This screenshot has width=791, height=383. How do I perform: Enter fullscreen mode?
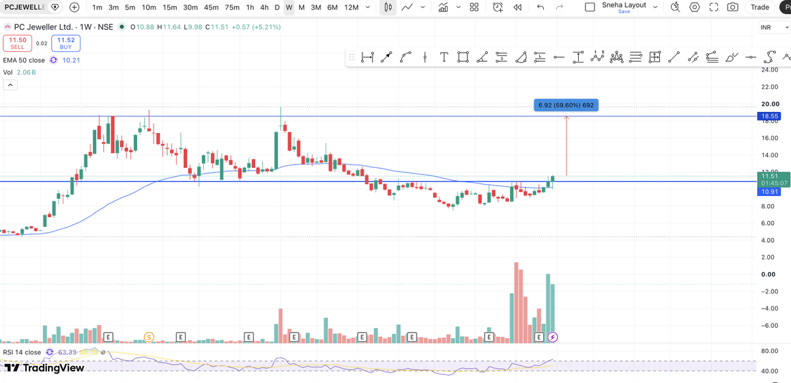click(x=713, y=7)
